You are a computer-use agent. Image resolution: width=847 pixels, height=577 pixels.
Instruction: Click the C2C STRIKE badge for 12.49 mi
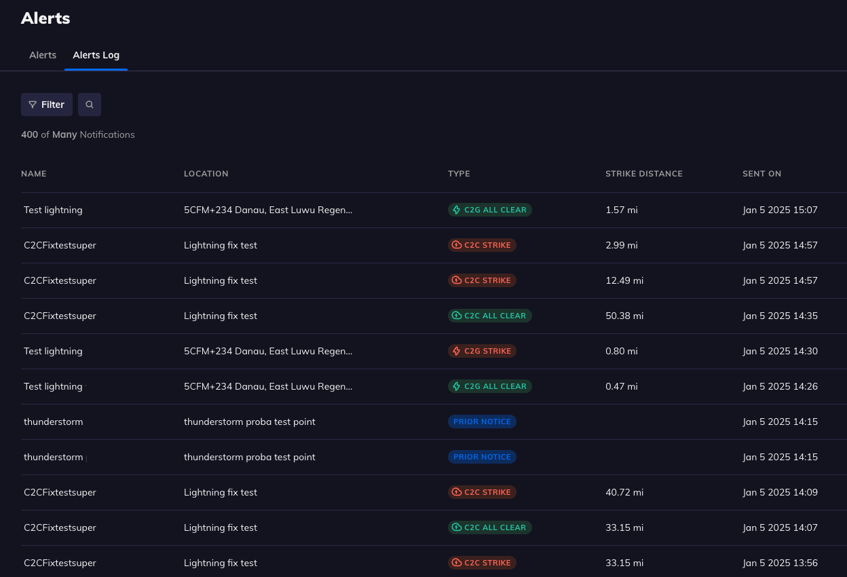[482, 280]
